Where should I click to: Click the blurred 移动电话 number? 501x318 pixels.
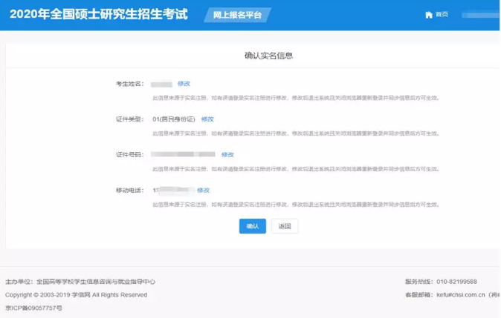172,191
